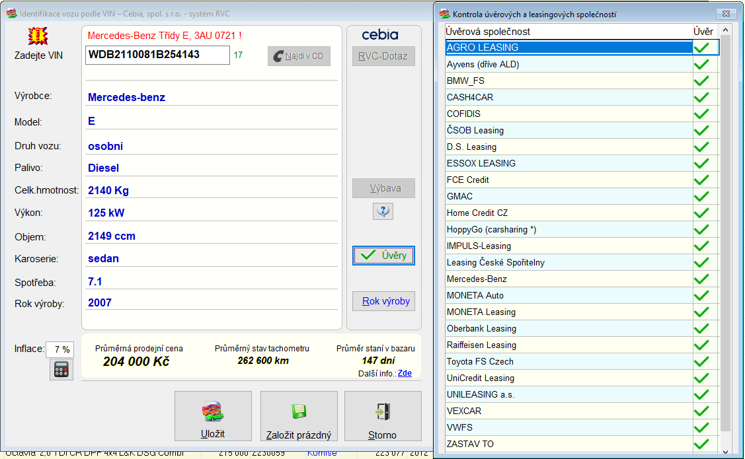Viewport: 745px width, 459px height.
Task: Click green checkmark for ČSOB Leasing
Action: (701, 130)
